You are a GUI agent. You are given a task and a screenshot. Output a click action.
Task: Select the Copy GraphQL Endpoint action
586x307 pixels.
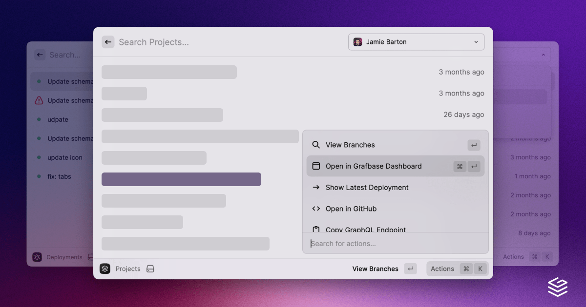coord(396,229)
